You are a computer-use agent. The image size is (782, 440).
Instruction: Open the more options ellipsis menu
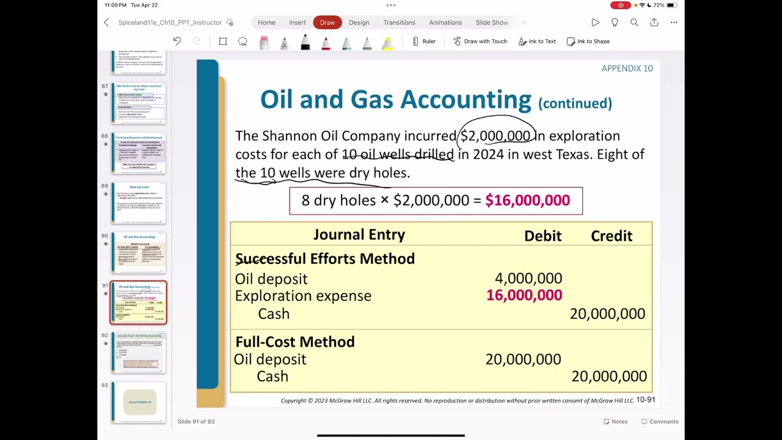click(674, 23)
